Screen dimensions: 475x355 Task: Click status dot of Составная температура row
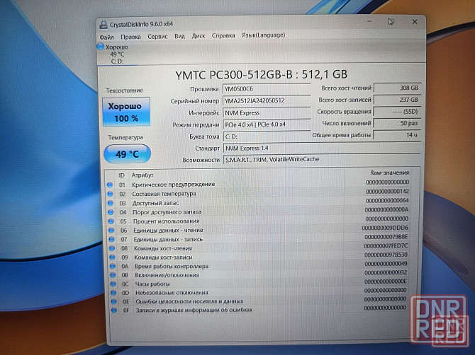pos(111,194)
